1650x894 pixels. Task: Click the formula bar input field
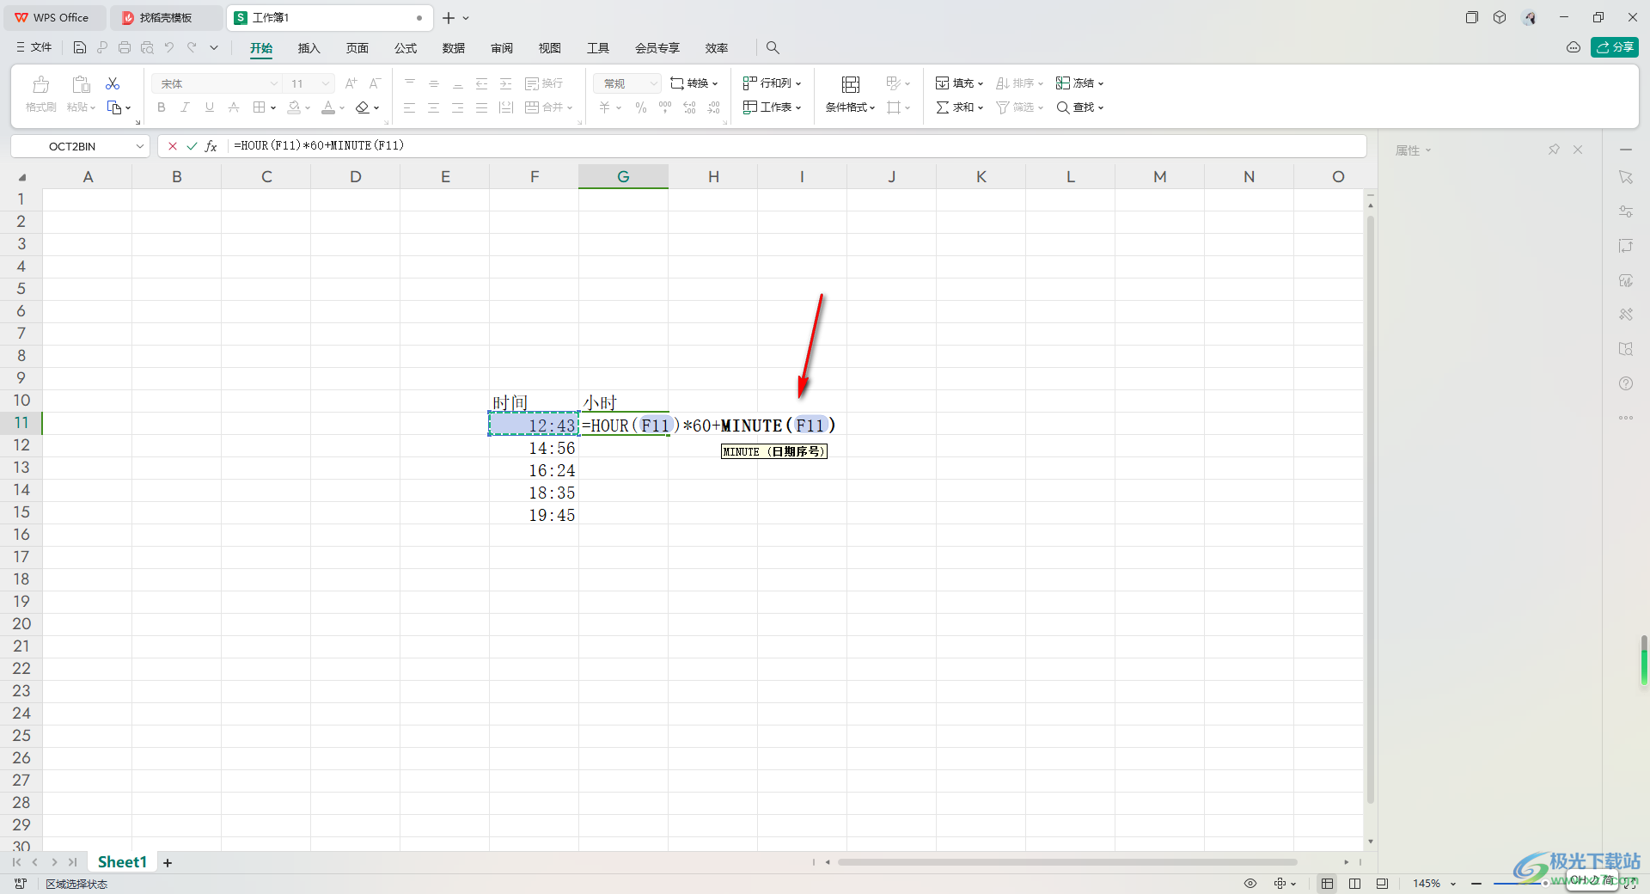tap(796, 146)
